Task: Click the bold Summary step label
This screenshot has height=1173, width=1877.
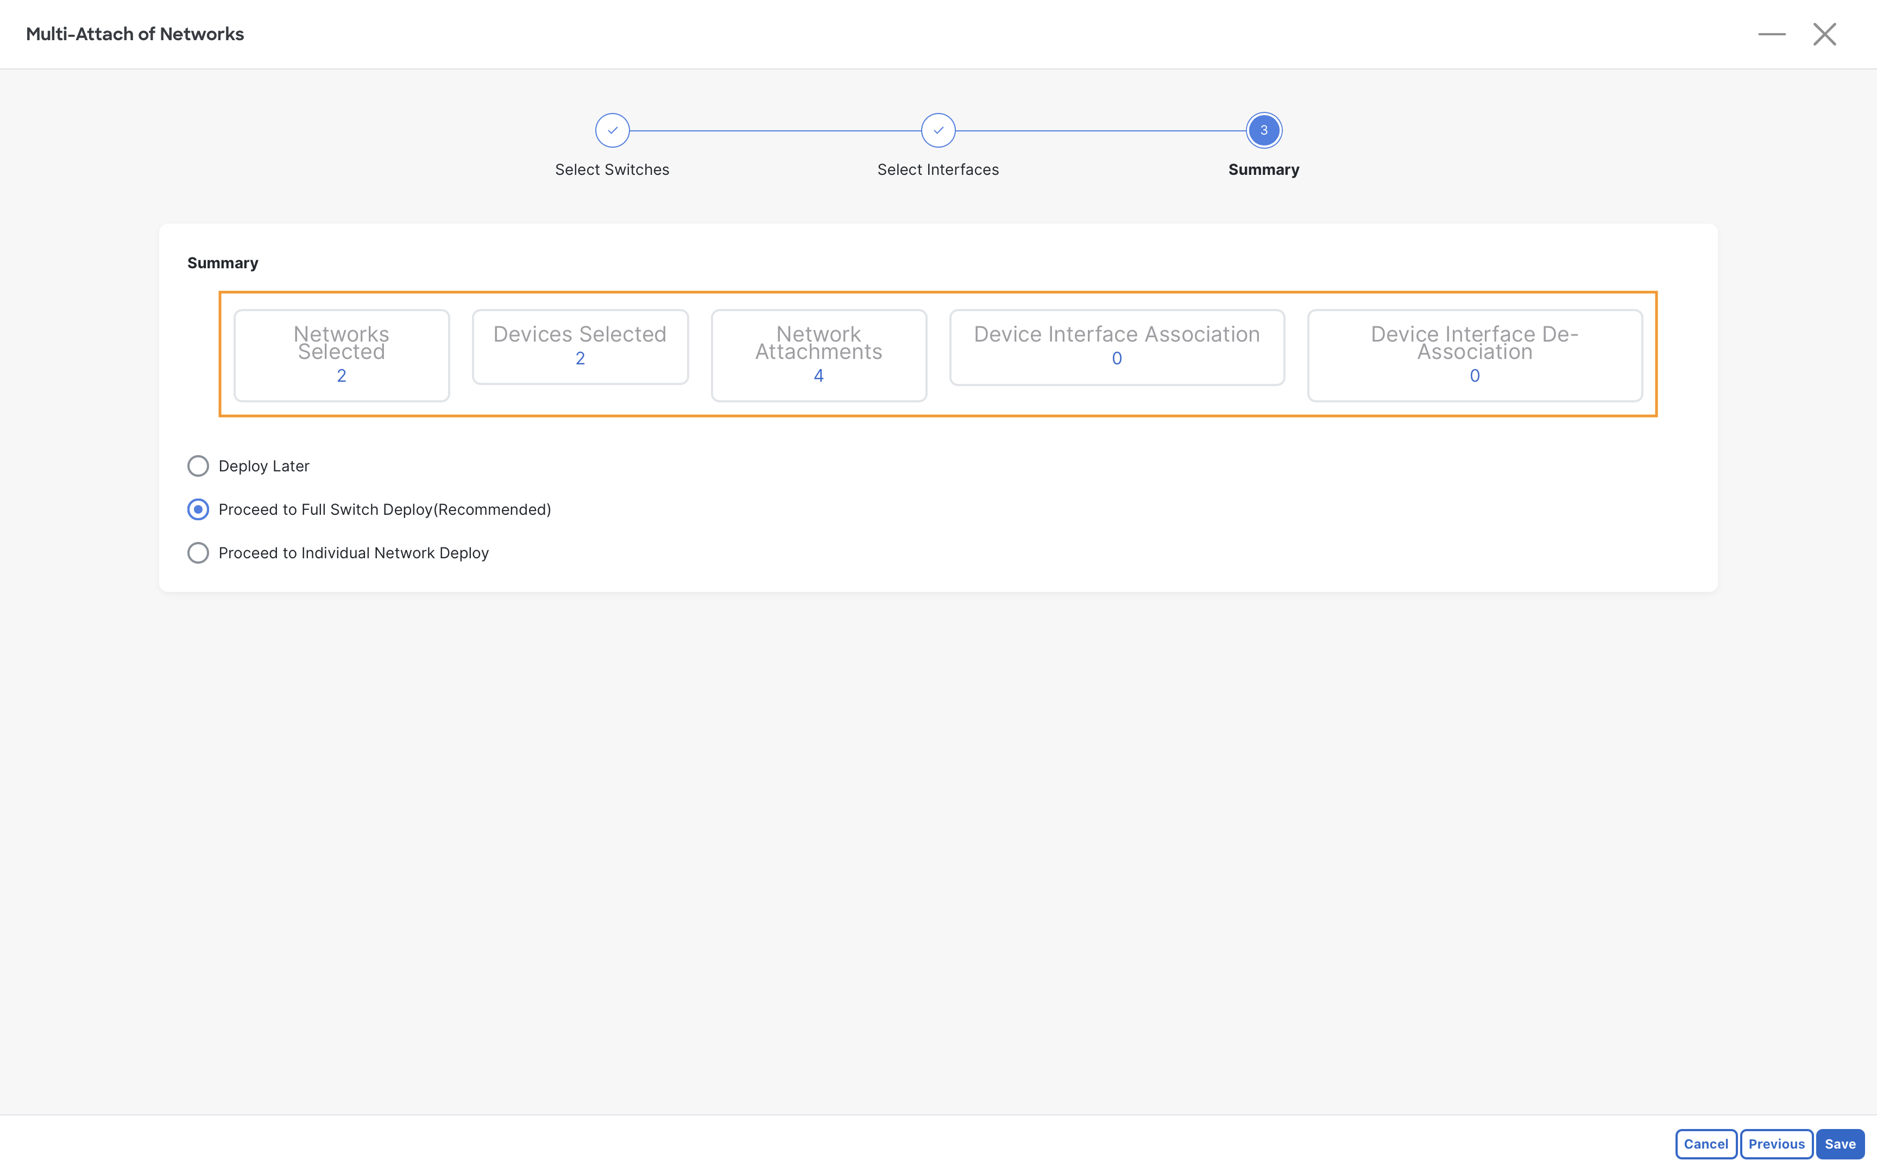Action: tap(1263, 169)
